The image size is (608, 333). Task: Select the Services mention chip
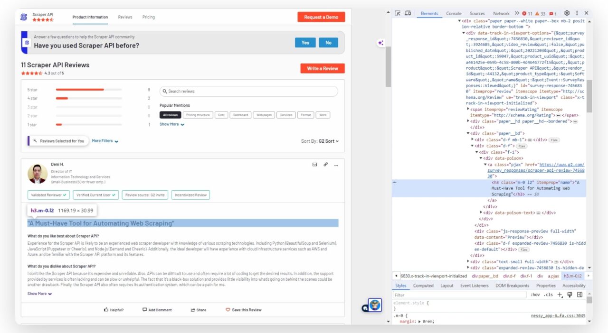[x=286, y=115]
